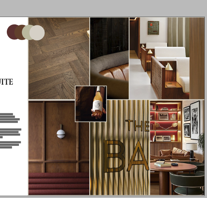Click the gray pasteboard above the page
Screen dimensions: 207x198
pyautogui.click(x=104, y=8)
